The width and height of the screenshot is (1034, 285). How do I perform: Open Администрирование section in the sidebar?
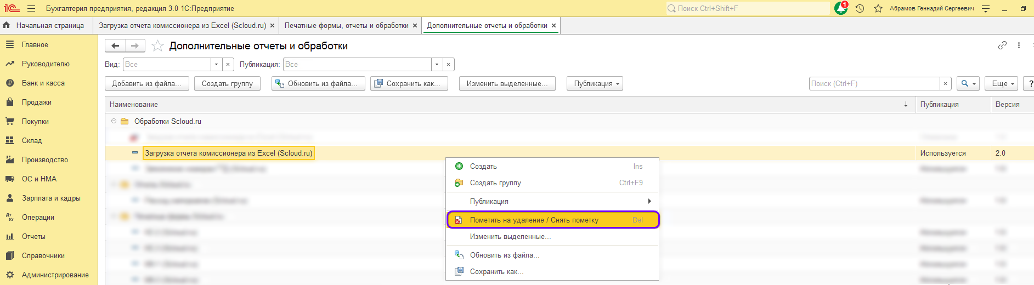(49, 275)
